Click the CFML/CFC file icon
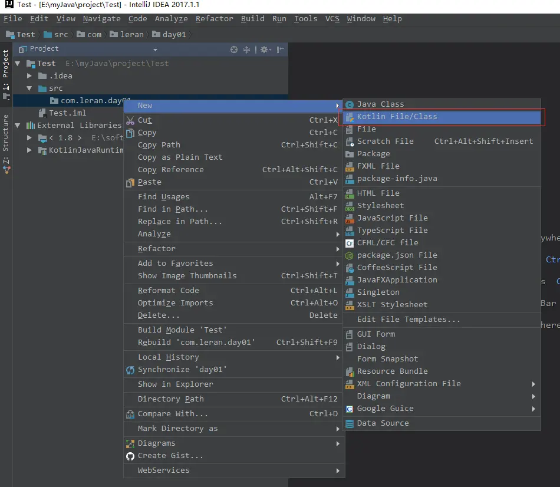The height and width of the screenshot is (487, 560). 350,243
